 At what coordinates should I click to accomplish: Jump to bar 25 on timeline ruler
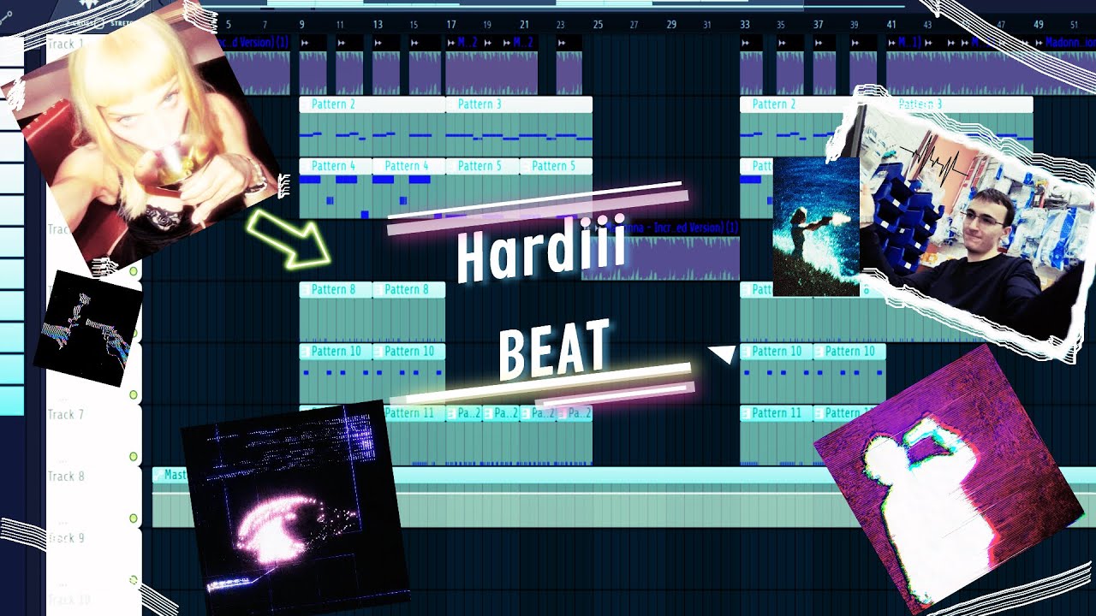pos(598,25)
